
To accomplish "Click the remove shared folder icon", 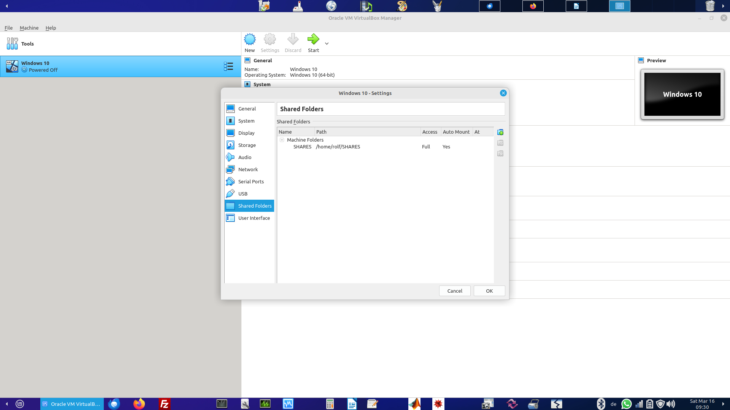I will pos(500,153).
